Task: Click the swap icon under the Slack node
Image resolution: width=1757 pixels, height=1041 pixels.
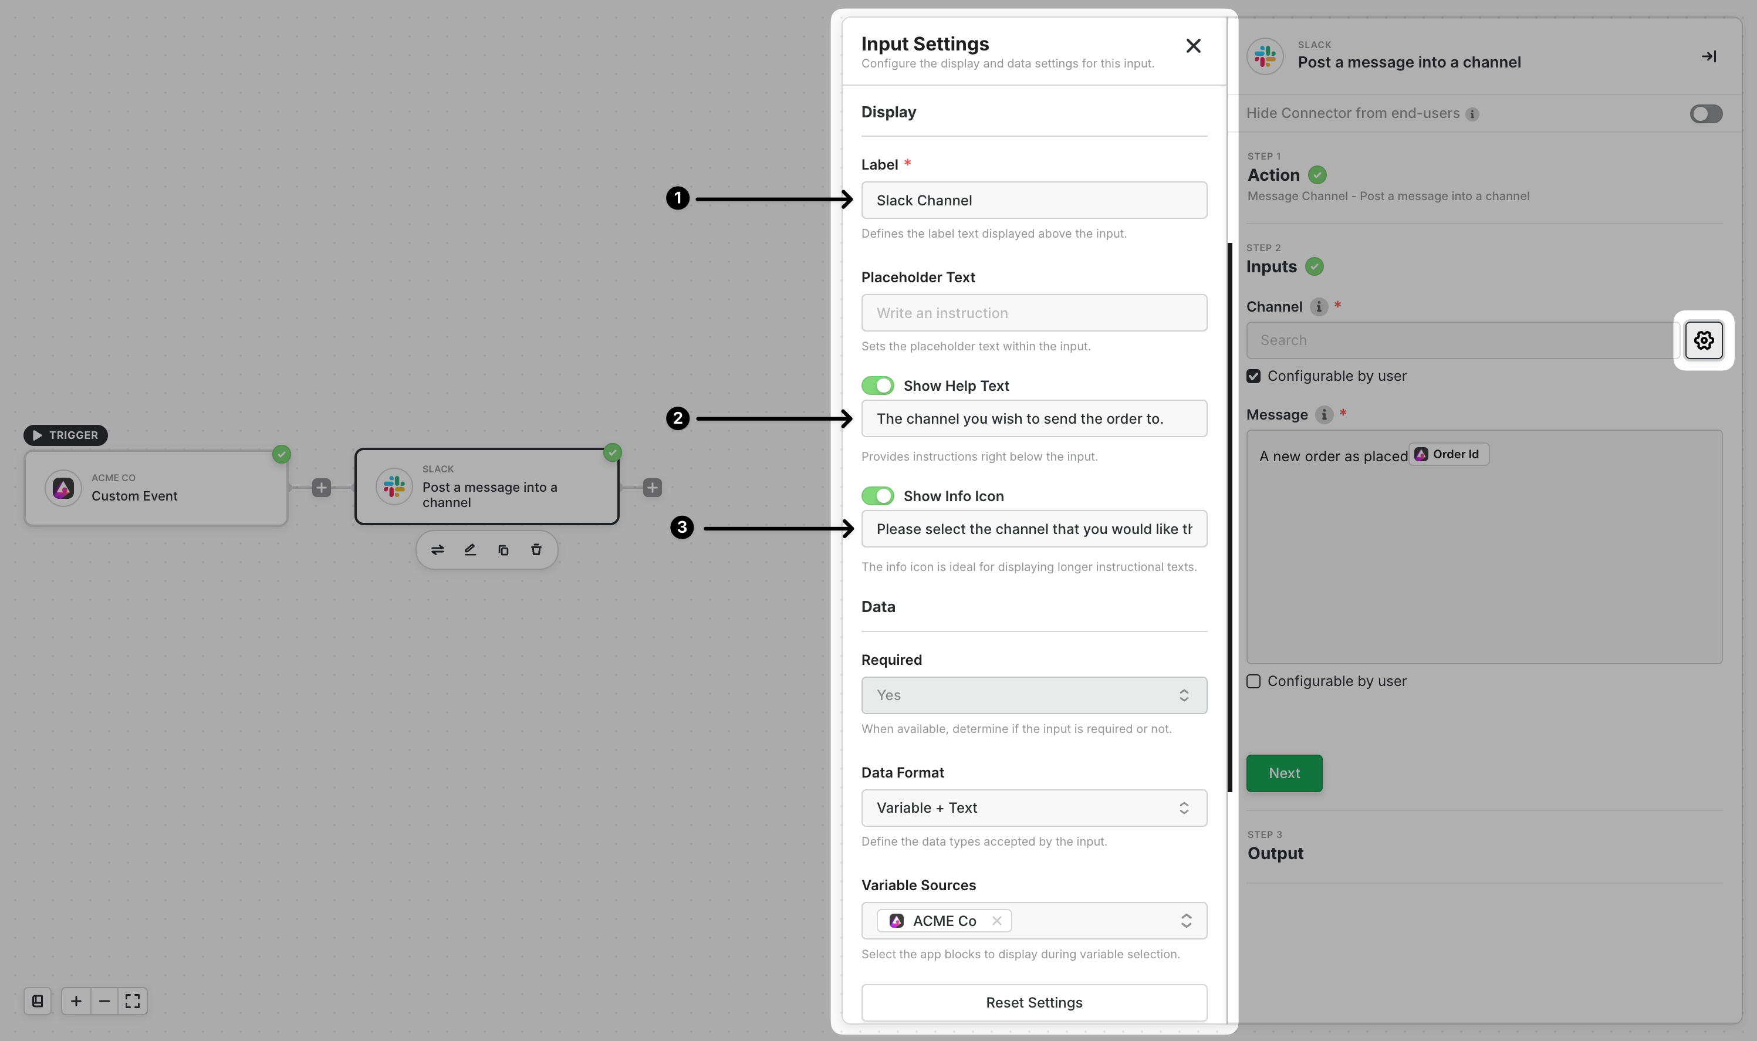Action: [438, 550]
